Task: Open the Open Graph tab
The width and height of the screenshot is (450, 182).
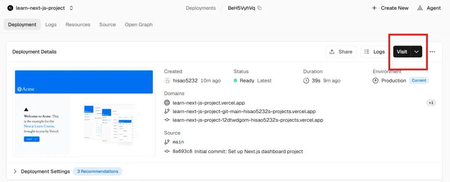Action: 138,25
